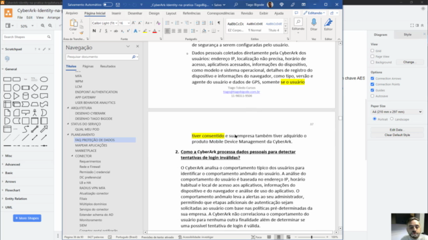Apply underline formatting in Word ribbon
The image size is (428, 240).
click(106, 31)
